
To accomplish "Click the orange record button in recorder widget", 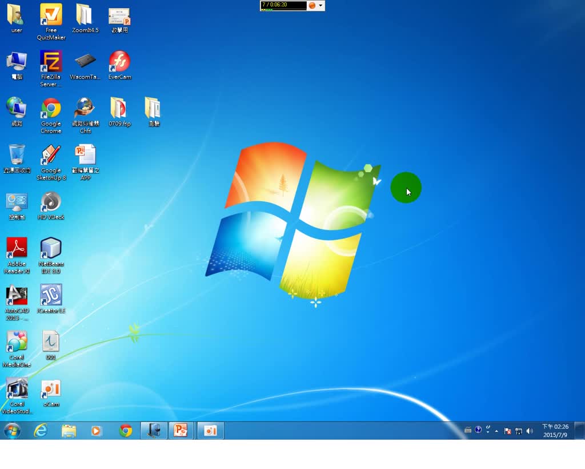I will 312,5.
